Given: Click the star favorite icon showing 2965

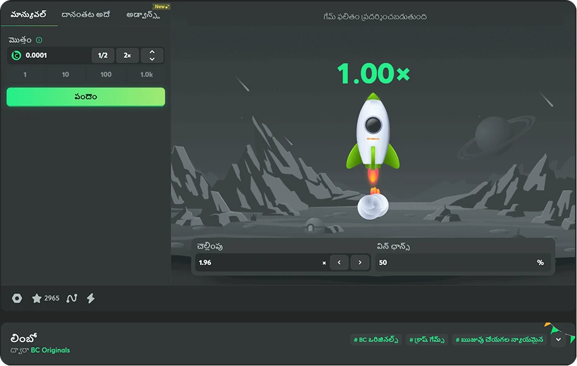Looking at the screenshot, I should click(x=37, y=298).
